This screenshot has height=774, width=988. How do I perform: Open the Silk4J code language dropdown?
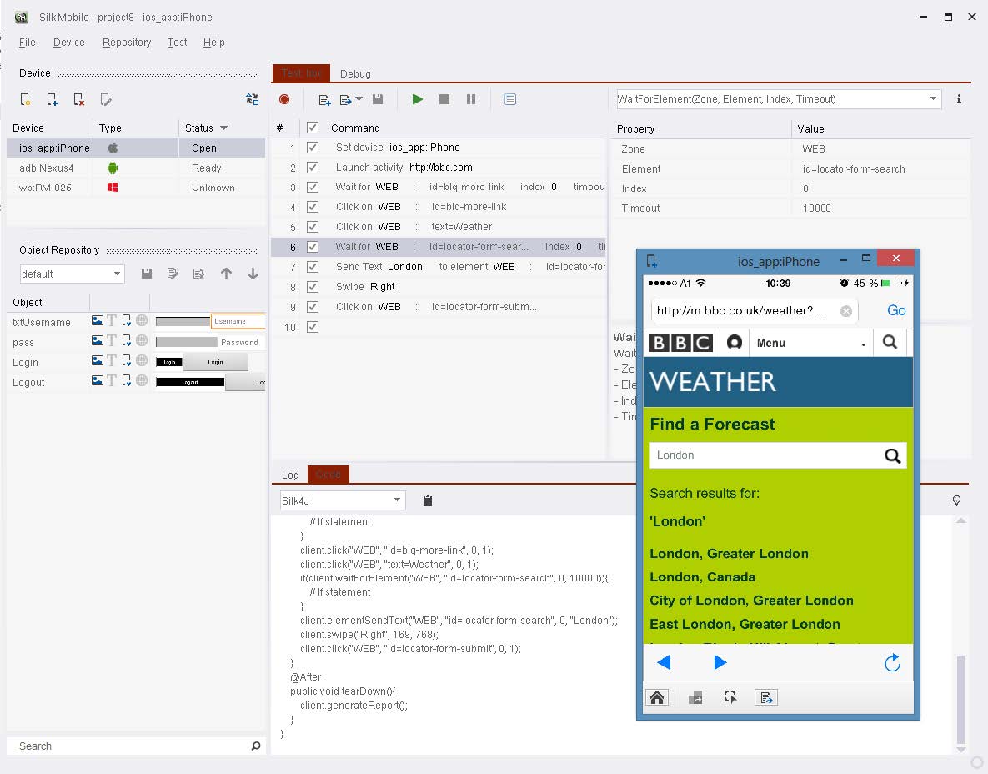point(397,500)
